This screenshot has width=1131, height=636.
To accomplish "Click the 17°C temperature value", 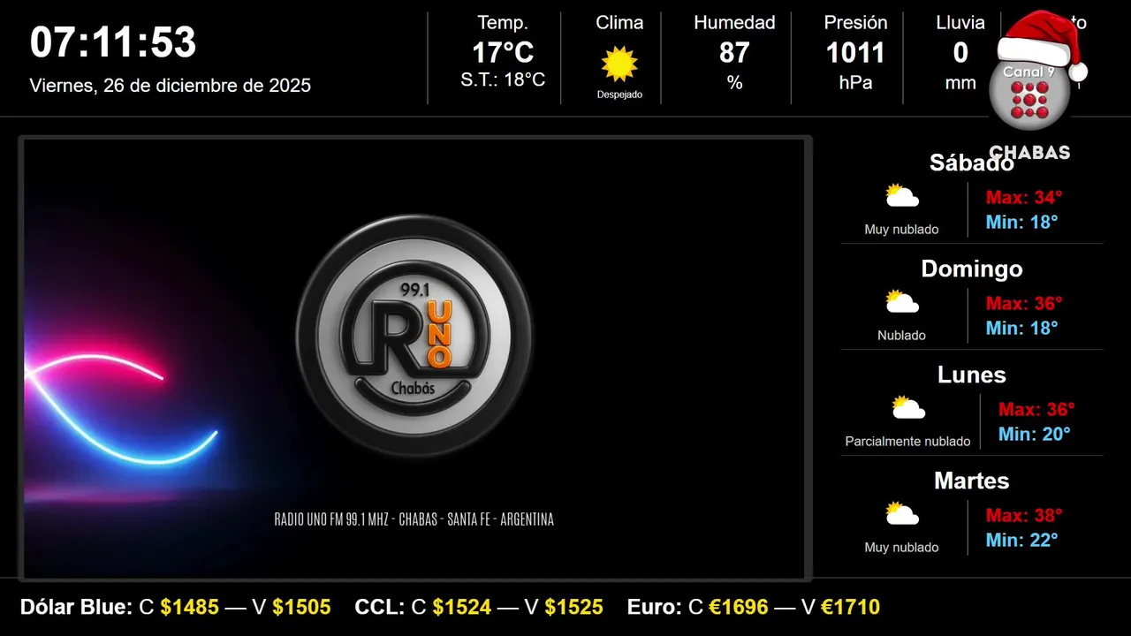I will (x=503, y=53).
